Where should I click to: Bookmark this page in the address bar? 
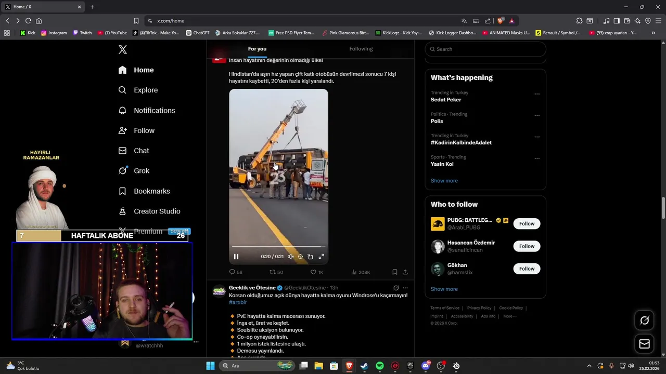tap(136, 21)
